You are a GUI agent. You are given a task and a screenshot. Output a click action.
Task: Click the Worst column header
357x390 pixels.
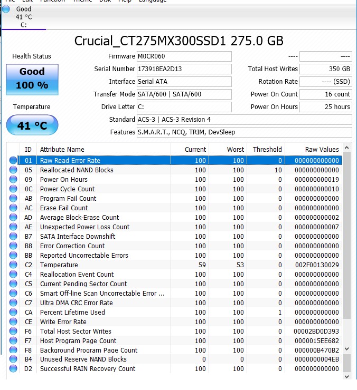[228, 150]
